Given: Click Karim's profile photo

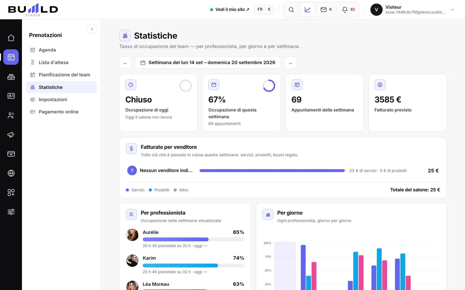Looking at the screenshot, I should (132, 261).
